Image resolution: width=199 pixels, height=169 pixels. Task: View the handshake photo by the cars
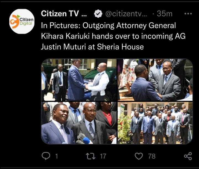[79, 80]
